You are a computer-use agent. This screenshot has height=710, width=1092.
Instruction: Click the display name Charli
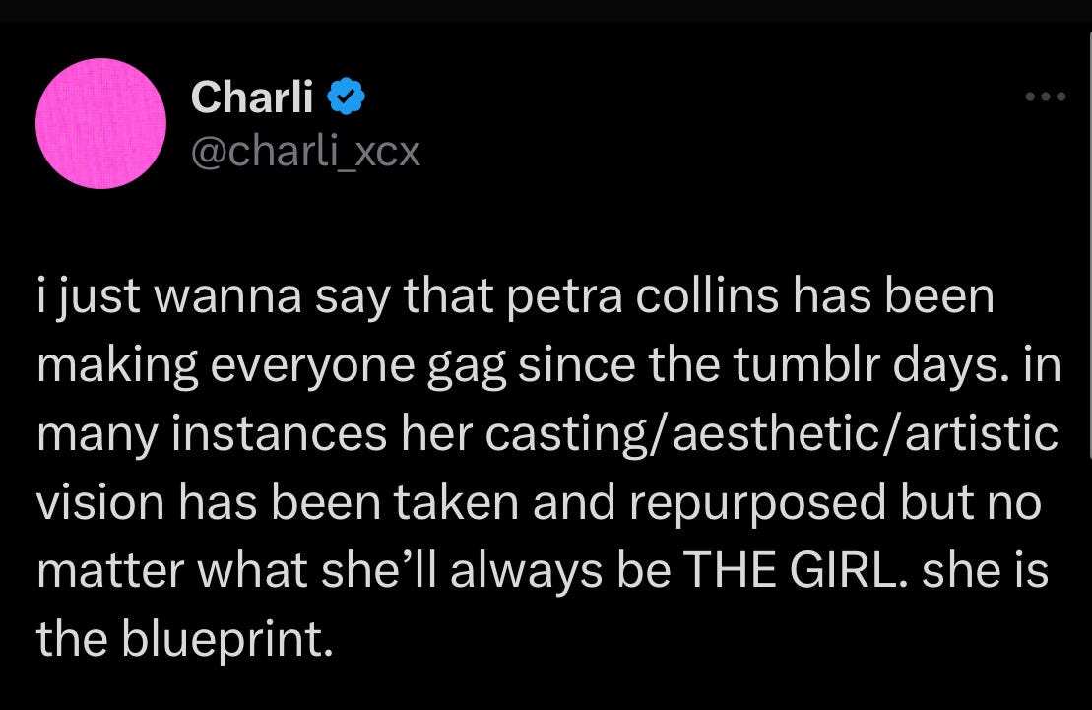[x=252, y=97]
